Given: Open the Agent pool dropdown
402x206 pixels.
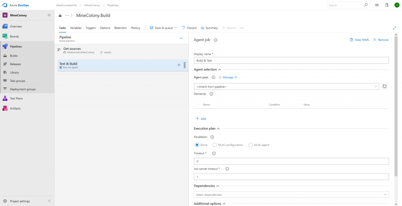Looking at the screenshot, I should pyautogui.click(x=286, y=86).
